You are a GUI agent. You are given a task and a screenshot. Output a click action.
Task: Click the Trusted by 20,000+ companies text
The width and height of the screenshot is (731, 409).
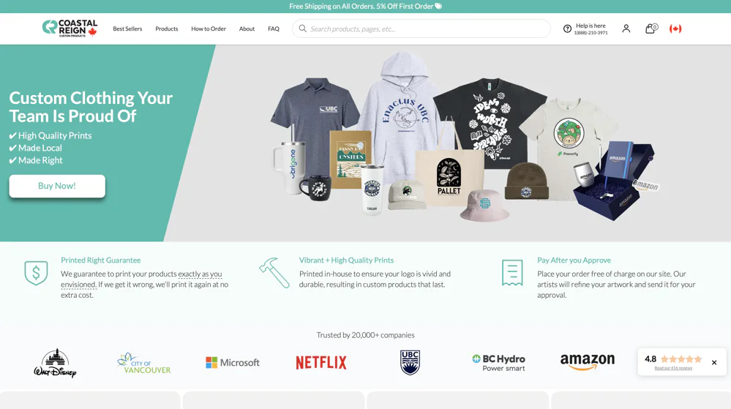pyautogui.click(x=366, y=335)
